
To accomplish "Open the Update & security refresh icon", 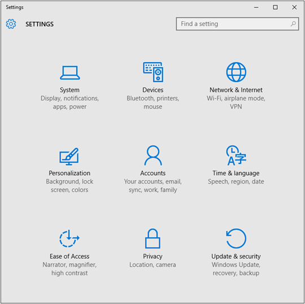I will tap(236, 238).
